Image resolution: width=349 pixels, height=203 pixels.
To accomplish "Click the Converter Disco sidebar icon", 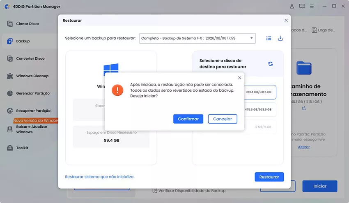I will click(10, 59).
